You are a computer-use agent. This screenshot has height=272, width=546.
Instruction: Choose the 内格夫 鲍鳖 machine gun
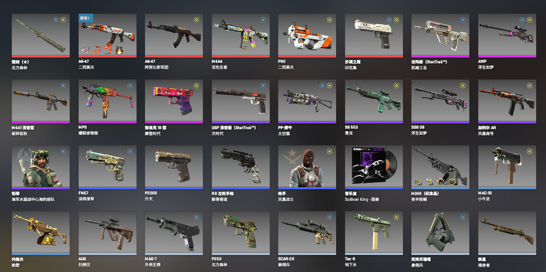click(40, 233)
